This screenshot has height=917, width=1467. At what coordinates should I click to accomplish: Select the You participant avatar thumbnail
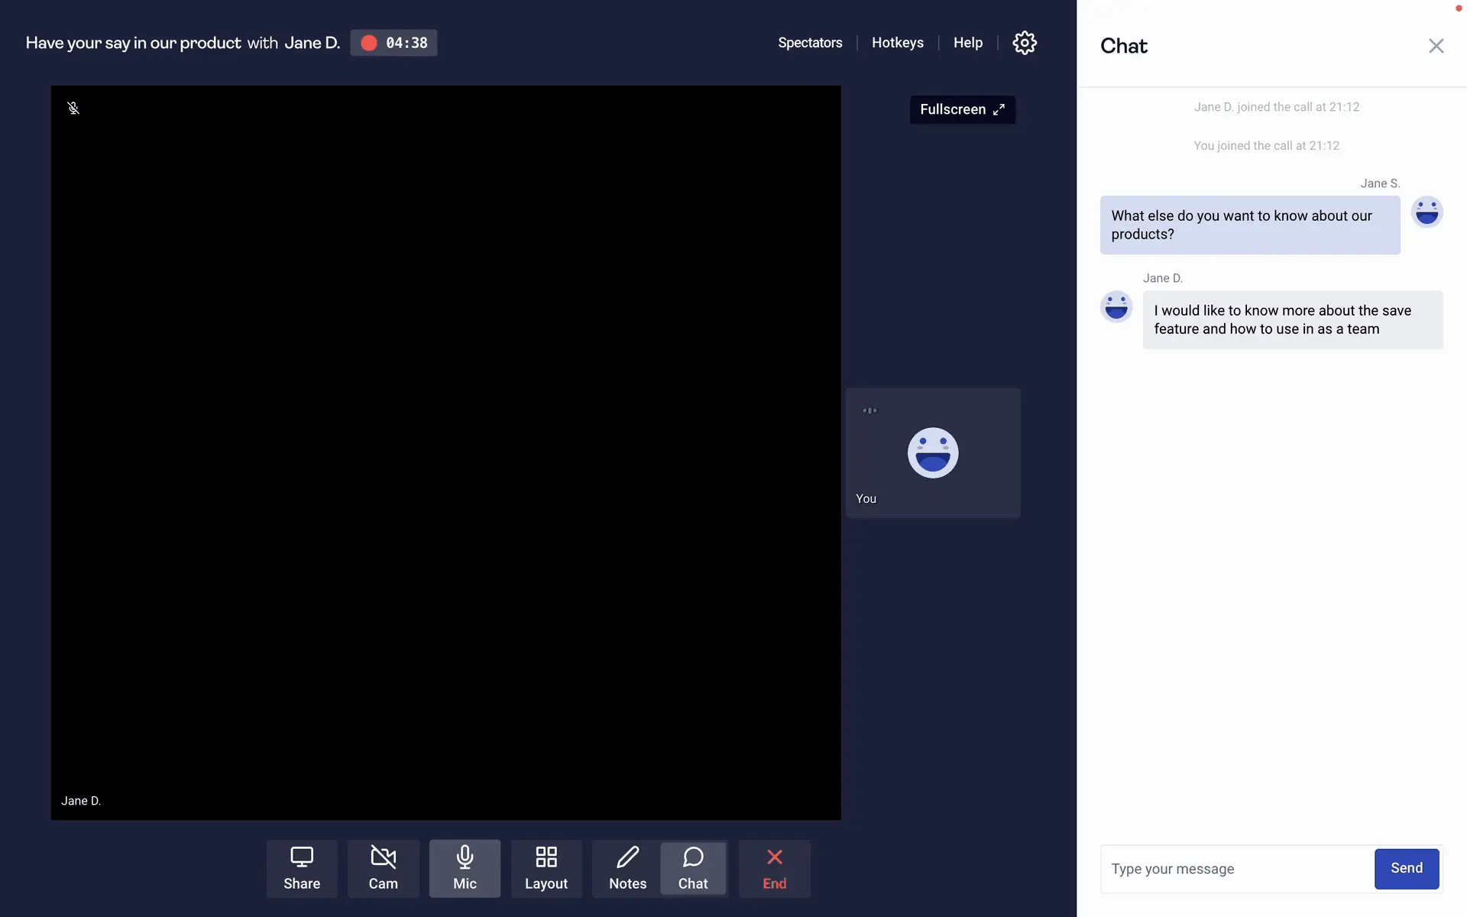click(932, 453)
